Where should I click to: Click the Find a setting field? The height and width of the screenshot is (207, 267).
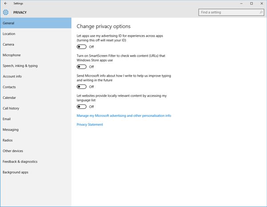(227, 12)
